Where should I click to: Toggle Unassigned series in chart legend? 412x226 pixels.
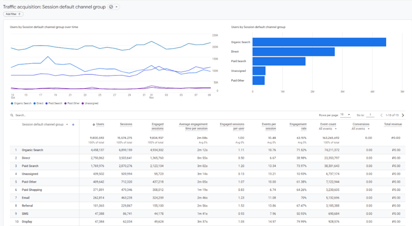(91, 103)
